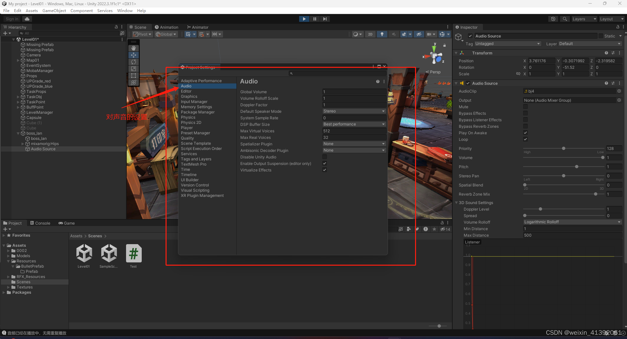Toggle scene visibility hidden-objects icon
Screen dimensions: 627x339
click(419, 34)
